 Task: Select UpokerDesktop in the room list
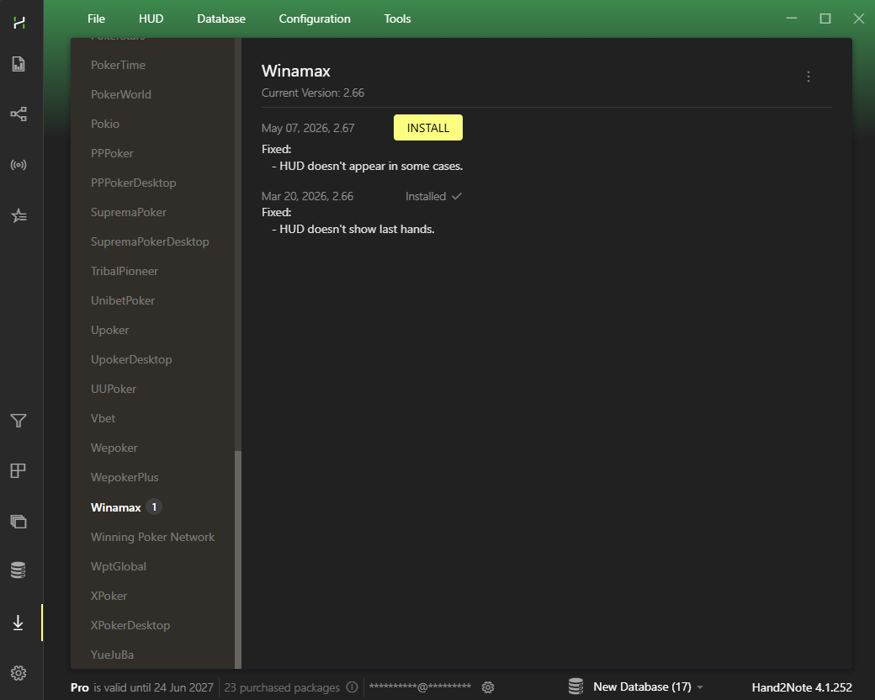[x=131, y=360]
